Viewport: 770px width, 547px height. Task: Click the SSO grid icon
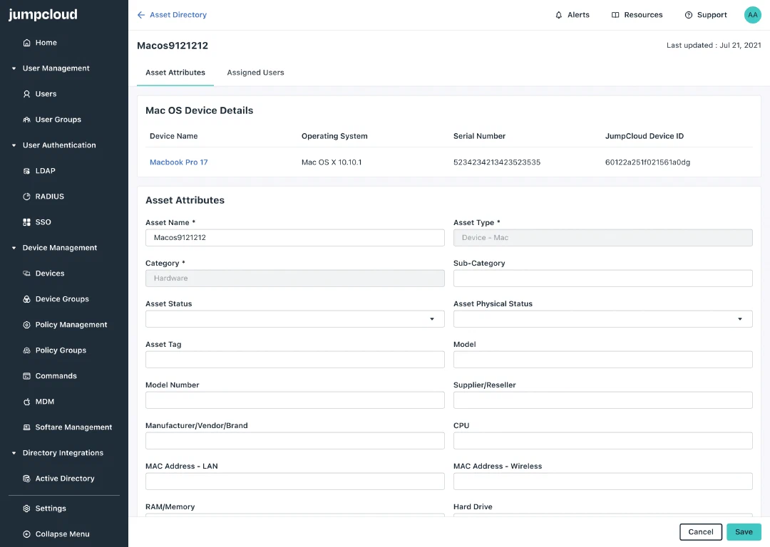[26, 222]
